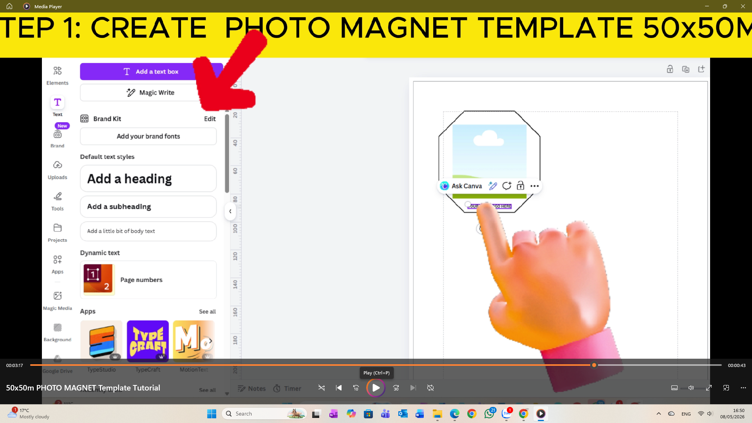Viewport: 752px width, 423px height.
Task: Select the Text sidebar tab
Action: point(57,107)
